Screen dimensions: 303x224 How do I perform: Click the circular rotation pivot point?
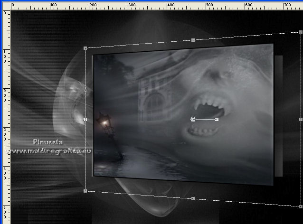(x=193, y=119)
